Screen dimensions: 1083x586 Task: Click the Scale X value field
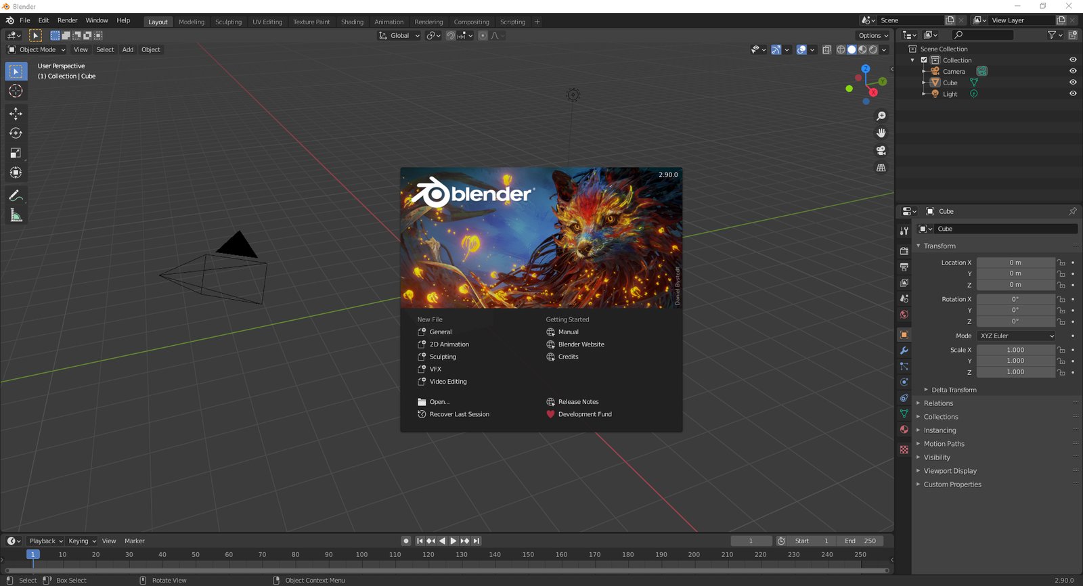tap(1015, 350)
